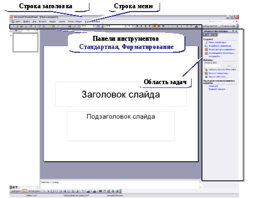Click Select Objects arrow tool

(x=25, y=191)
